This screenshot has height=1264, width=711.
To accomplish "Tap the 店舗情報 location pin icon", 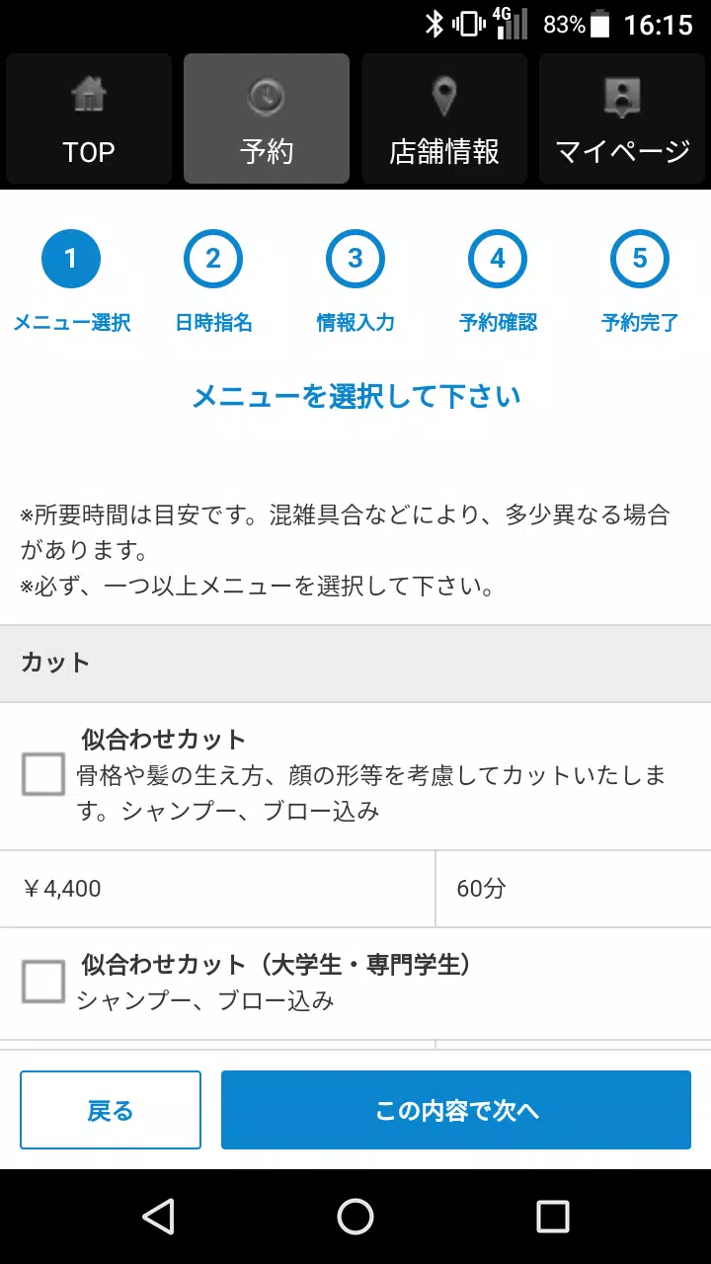I will click(x=444, y=97).
